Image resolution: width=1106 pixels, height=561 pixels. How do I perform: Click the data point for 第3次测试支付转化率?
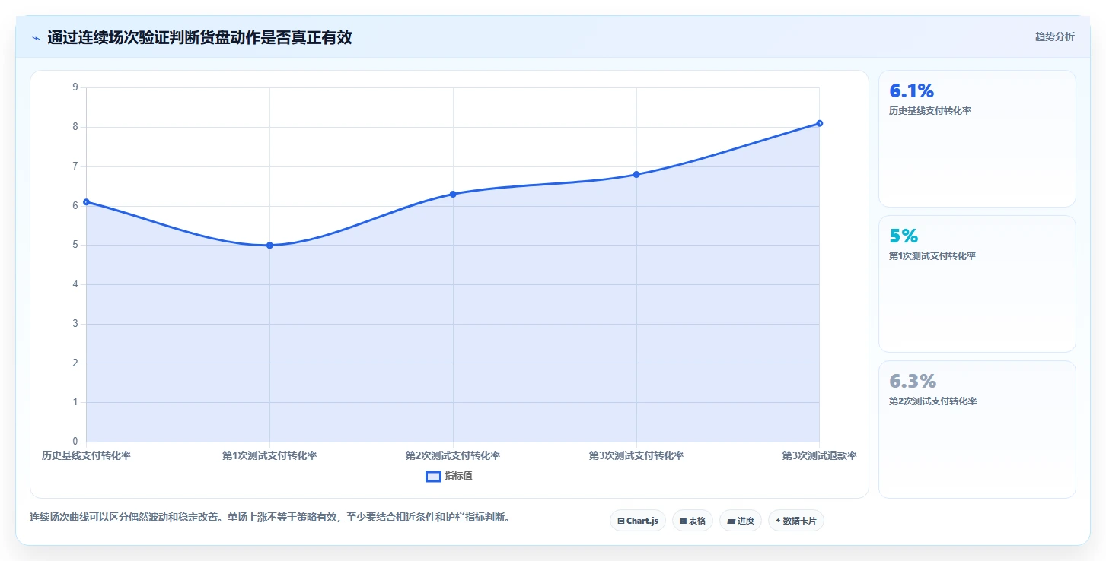[x=636, y=174]
